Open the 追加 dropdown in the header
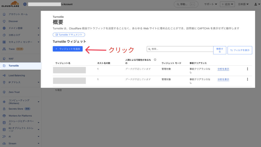This screenshot has width=261, height=147. pos(227,4)
